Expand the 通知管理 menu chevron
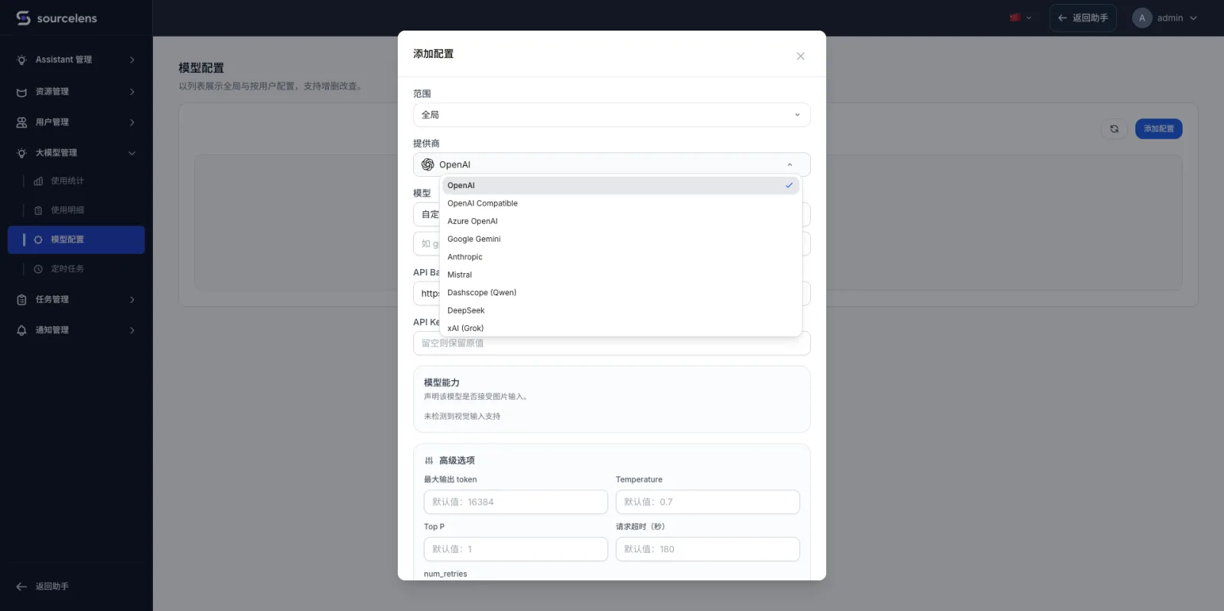1224x611 pixels. (132, 330)
